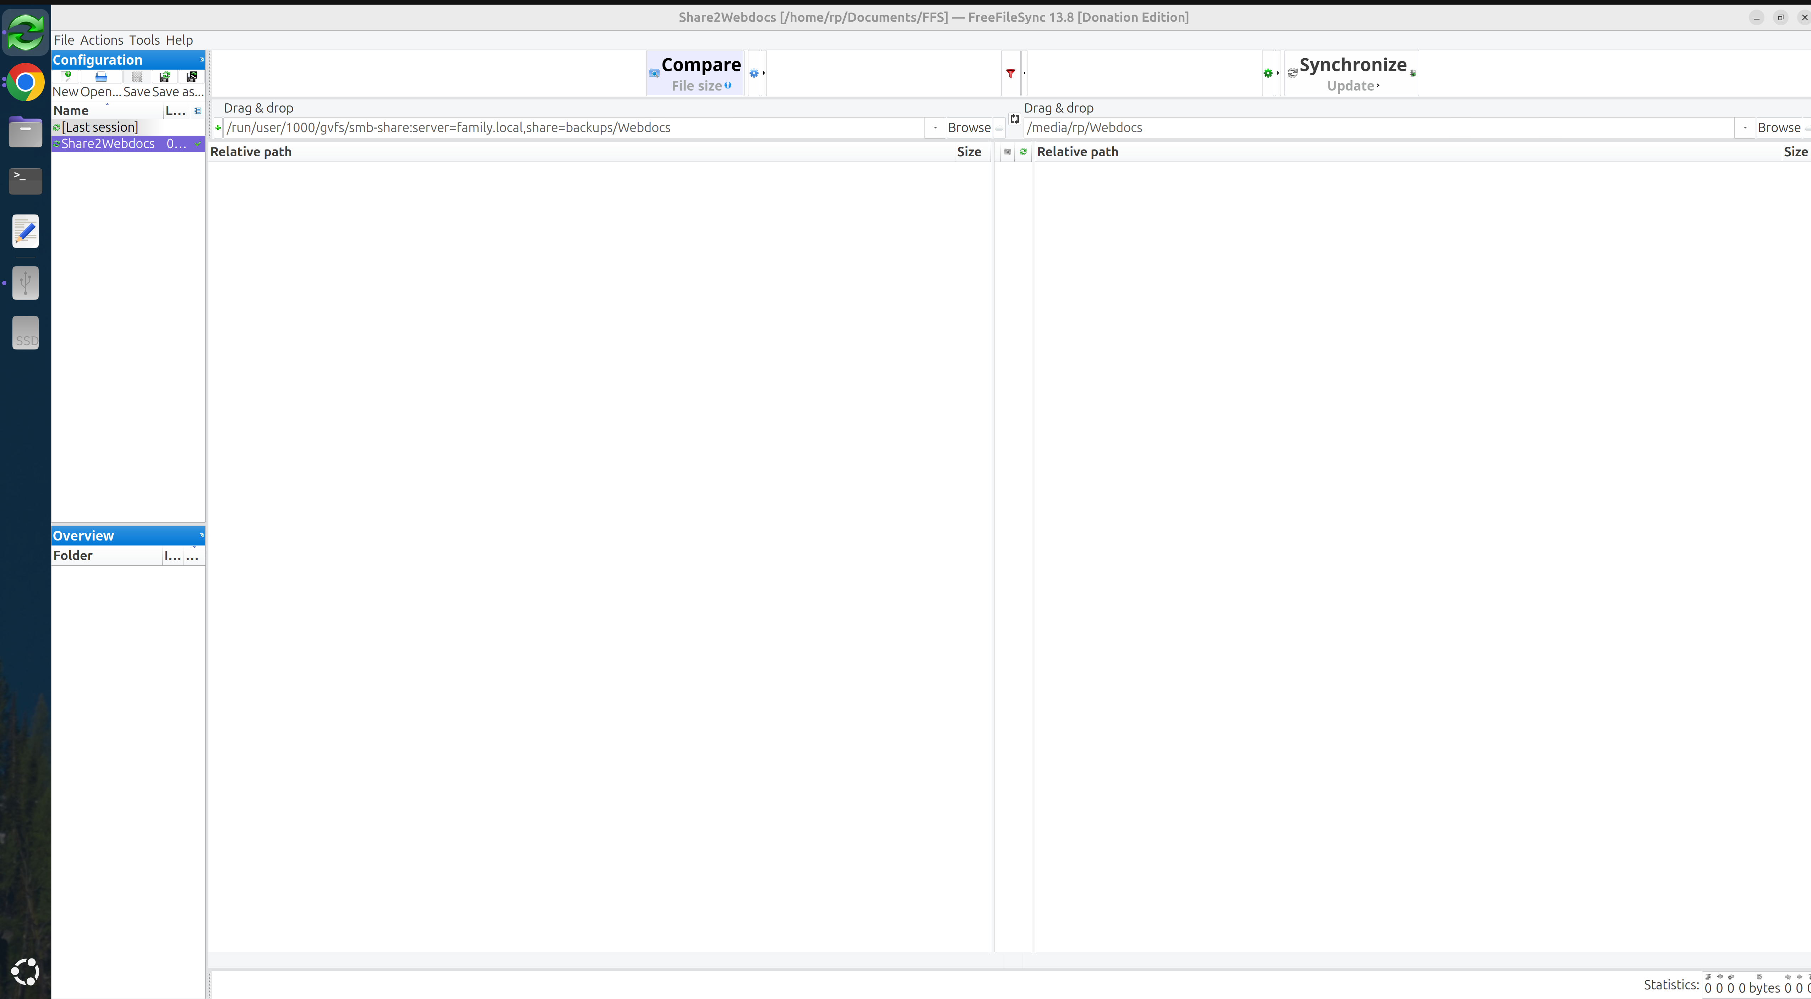Select the Share2Webdocs configuration
Image resolution: width=1811 pixels, height=999 pixels.
(128, 143)
